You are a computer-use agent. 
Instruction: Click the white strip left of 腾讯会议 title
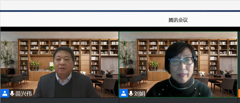pos(84,19)
